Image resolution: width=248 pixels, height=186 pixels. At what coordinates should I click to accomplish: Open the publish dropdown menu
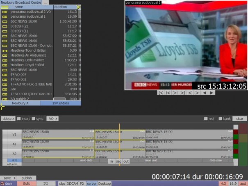(x=27, y=178)
